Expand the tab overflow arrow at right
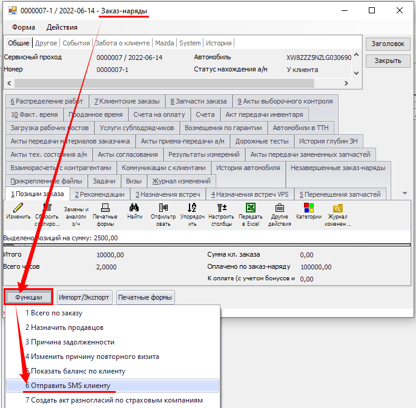The height and width of the screenshot is (408, 416). click(x=405, y=194)
